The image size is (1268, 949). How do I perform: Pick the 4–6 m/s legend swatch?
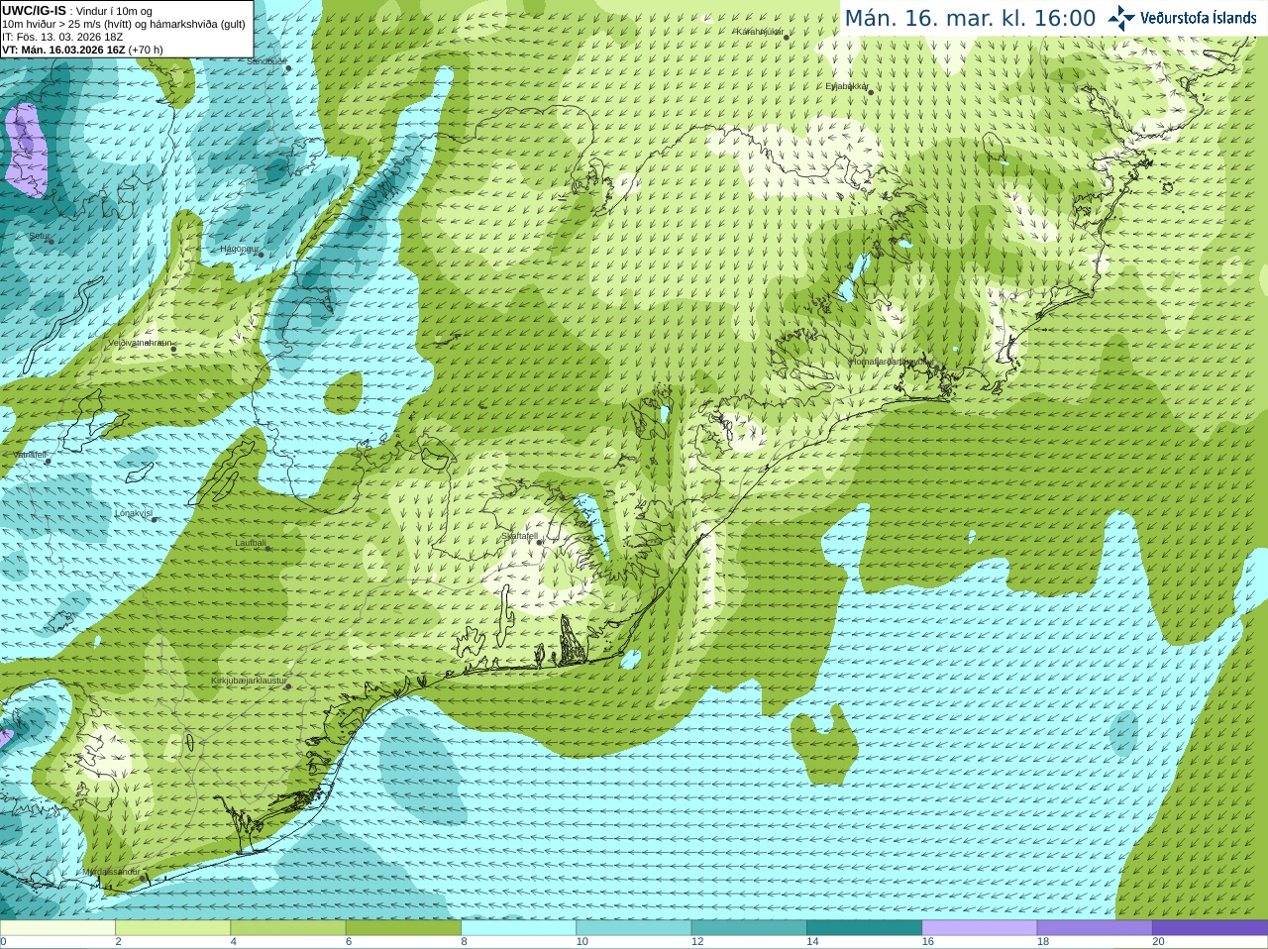pyautogui.click(x=288, y=928)
